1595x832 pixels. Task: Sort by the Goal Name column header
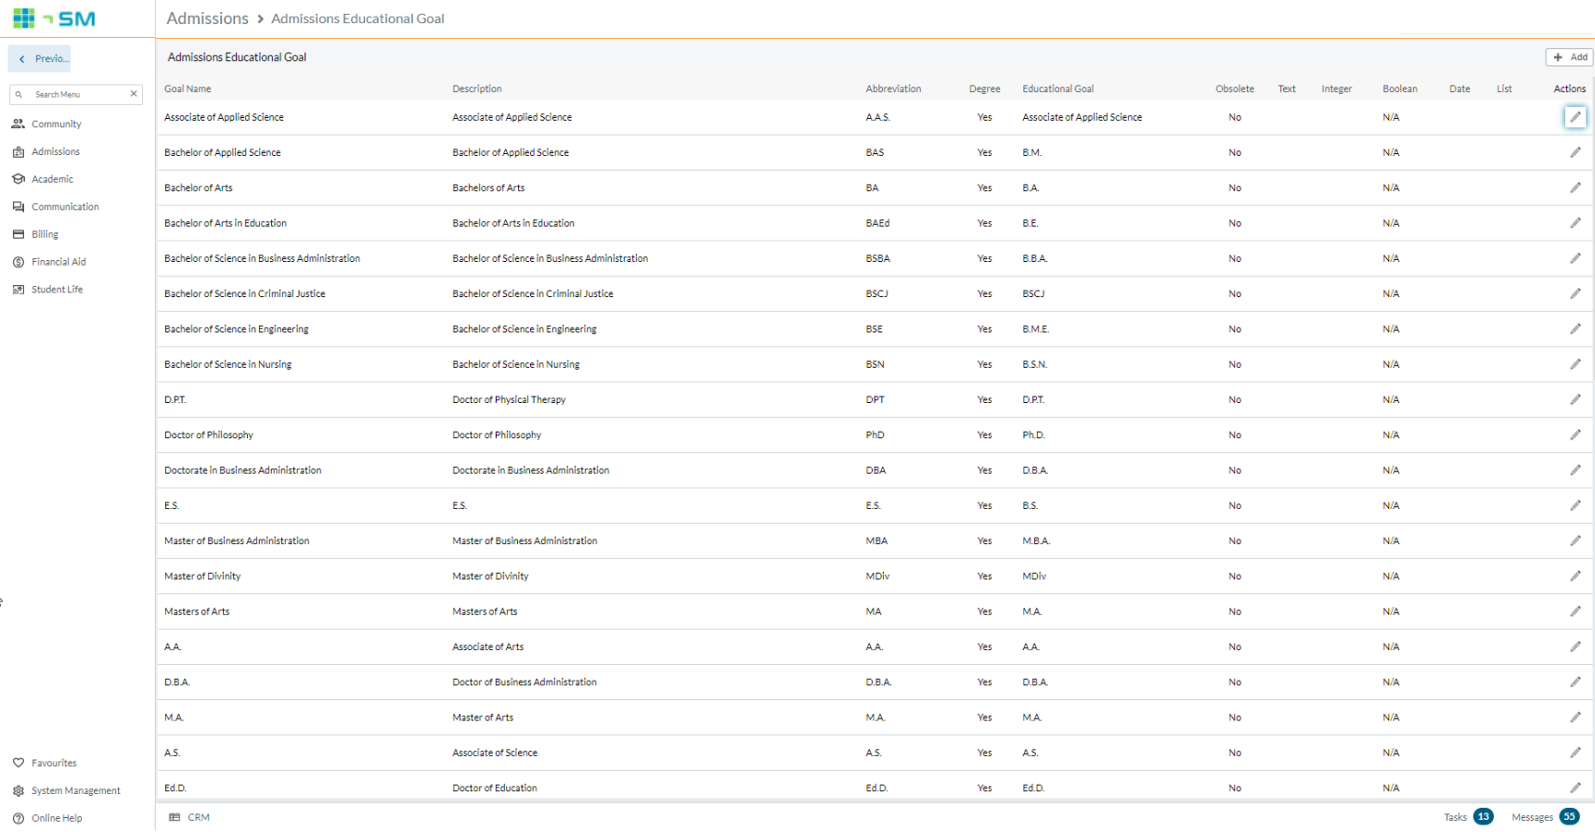point(188,89)
